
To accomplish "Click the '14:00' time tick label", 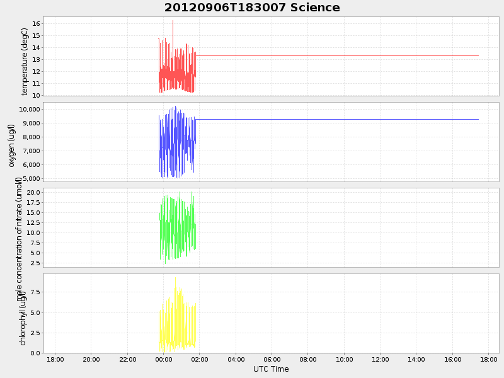I will coord(416,359).
